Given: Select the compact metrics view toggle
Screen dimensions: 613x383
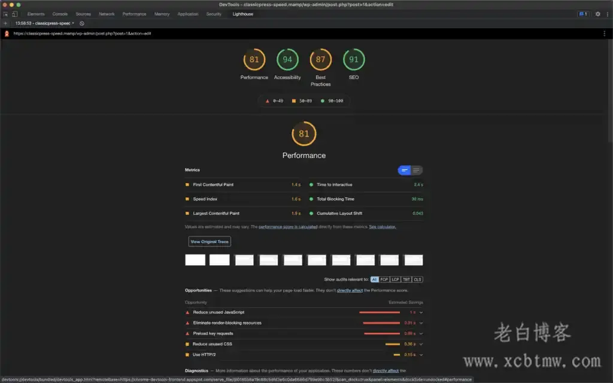Looking at the screenshot, I should [405, 171].
